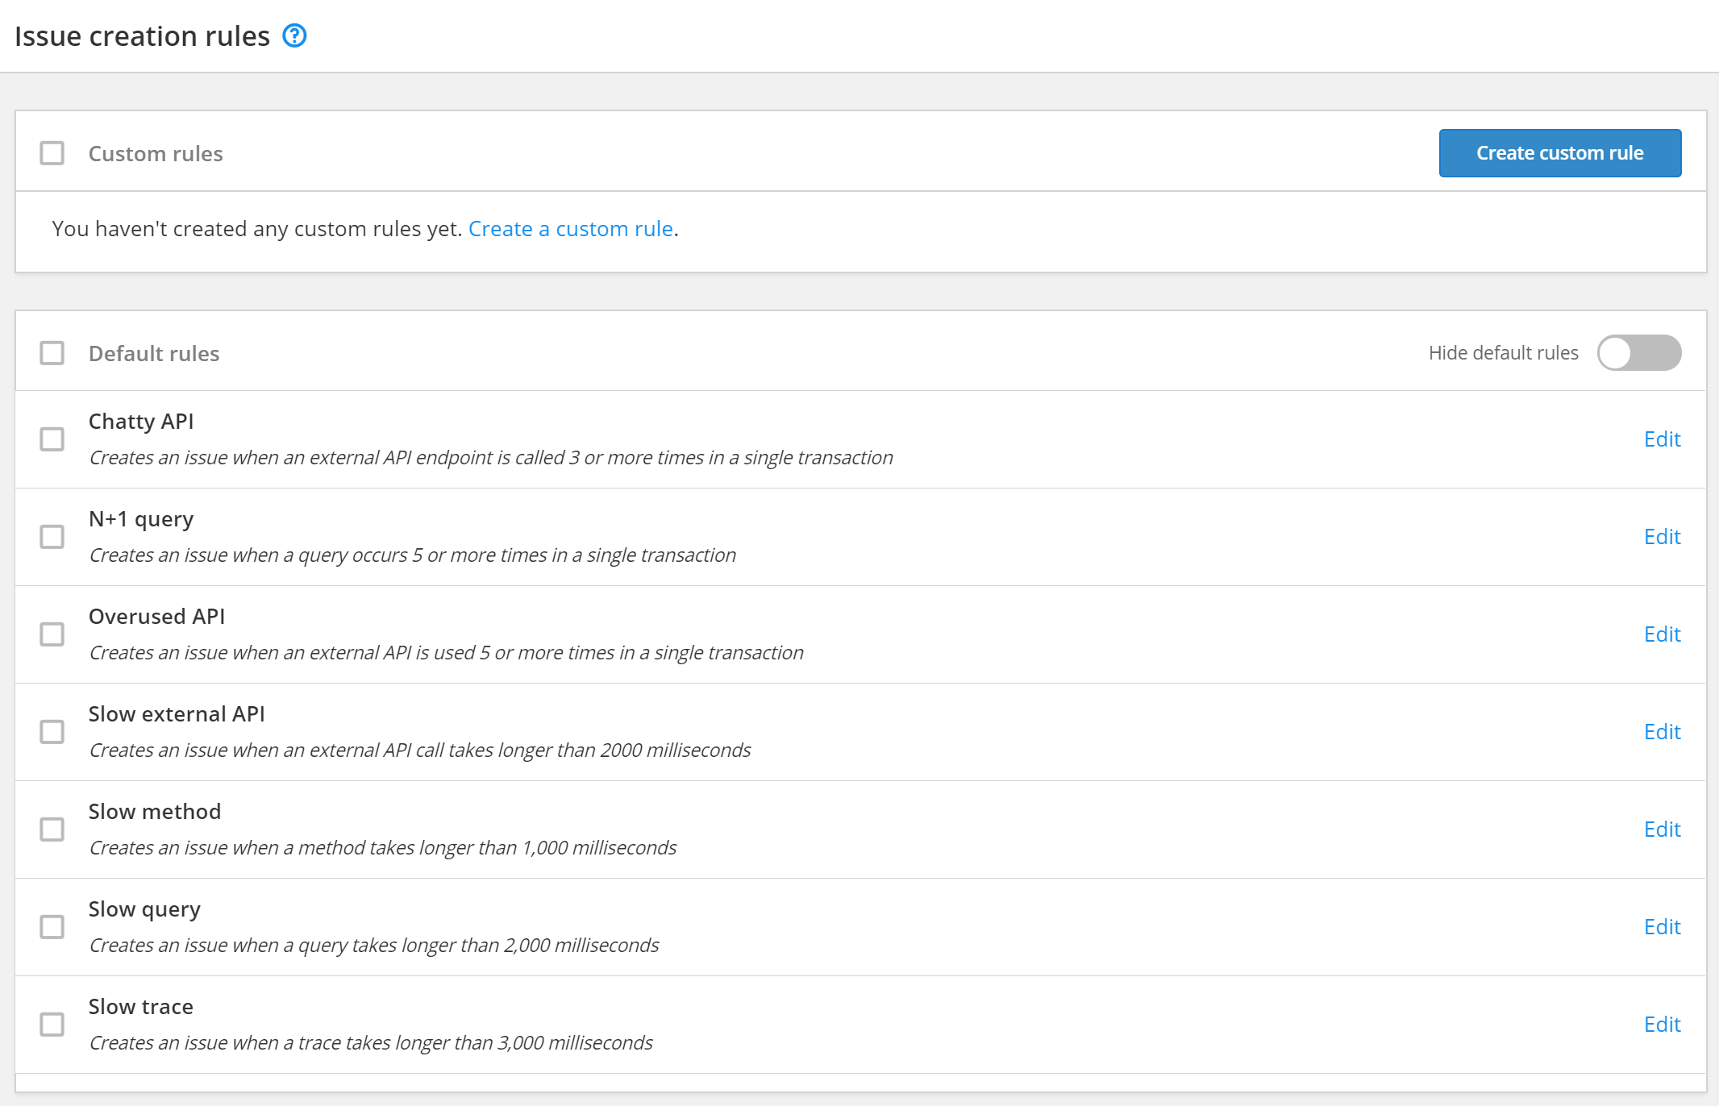Image resolution: width=1719 pixels, height=1106 pixels.
Task: Edit the Slow external API rule
Action: 1662,732
